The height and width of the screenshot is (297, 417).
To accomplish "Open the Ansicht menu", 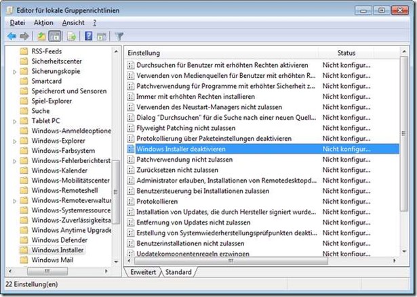I will coord(73,23).
